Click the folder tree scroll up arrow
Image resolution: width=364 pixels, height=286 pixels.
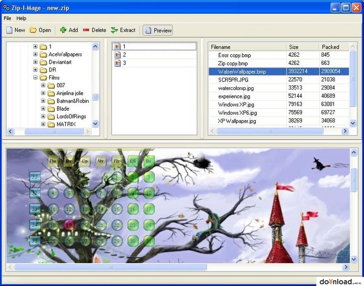(x=95, y=46)
